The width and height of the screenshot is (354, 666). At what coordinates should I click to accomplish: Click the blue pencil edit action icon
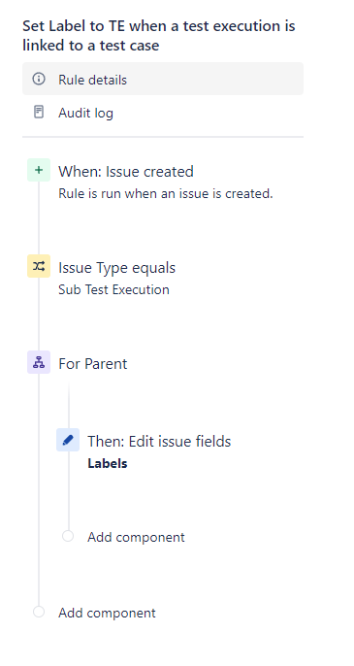pyautogui.click(x=68, y=440)
